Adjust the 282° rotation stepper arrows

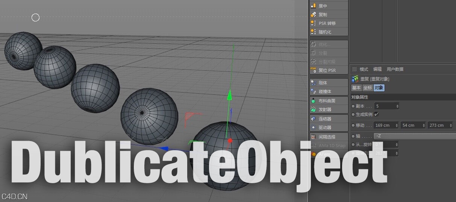(397, 153)
